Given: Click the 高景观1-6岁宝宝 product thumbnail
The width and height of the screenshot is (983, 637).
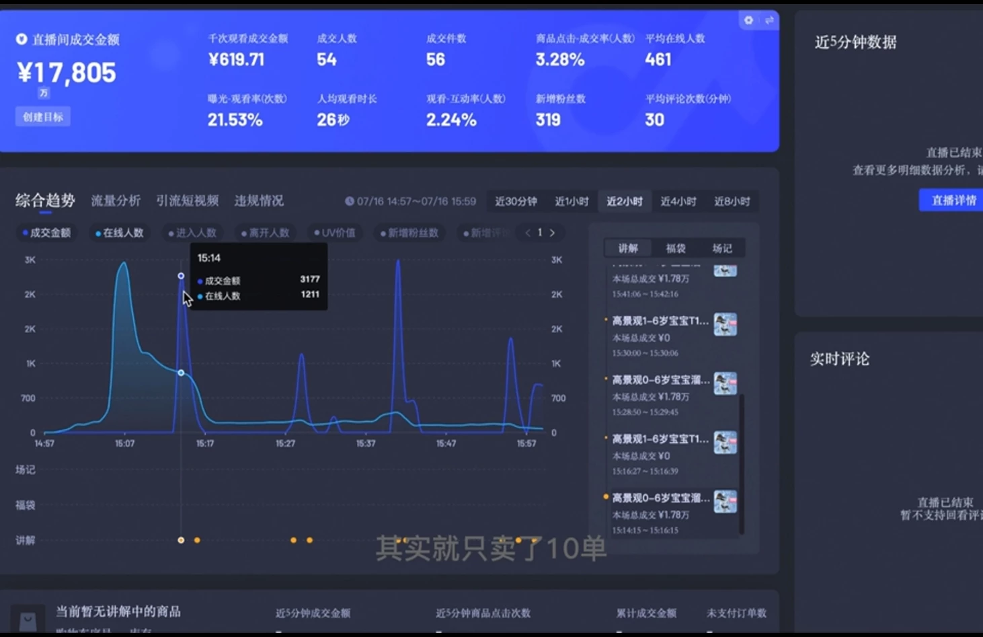Looking at the screenshot, I should pos(725,323).
